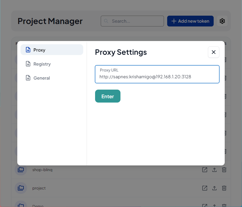242x207 pixels.
Task: Close the Proxy Settings dialog
Action: point(213,52)
